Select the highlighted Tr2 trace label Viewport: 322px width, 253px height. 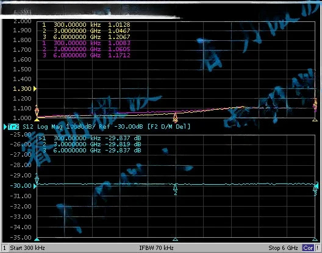coord(13,127)
